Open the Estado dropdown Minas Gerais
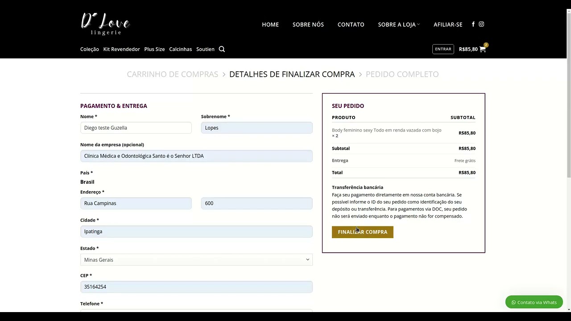Viewport: 571px width, 321px height. pyautogui.click(x=196, y=259)
